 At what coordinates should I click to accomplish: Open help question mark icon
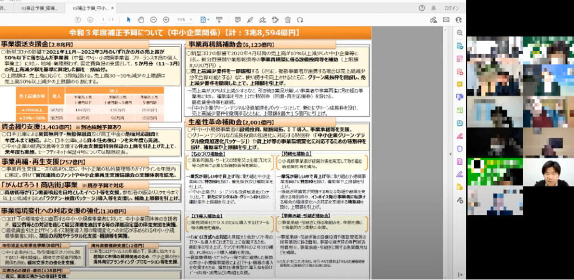click(x=422, y=8)
